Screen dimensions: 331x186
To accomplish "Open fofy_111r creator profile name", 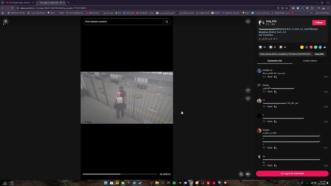I will click(x=271, y=21).
